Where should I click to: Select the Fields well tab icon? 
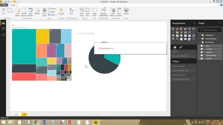click(x=175, y=47)
